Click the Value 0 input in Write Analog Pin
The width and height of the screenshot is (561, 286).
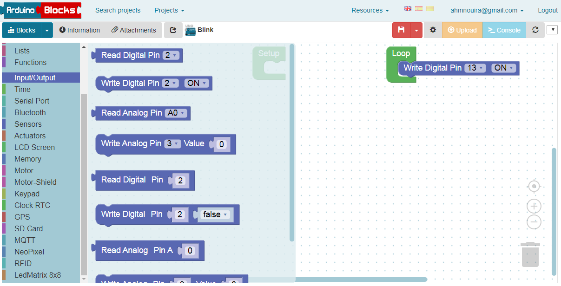pyautogui.click(x=222, y=144)
